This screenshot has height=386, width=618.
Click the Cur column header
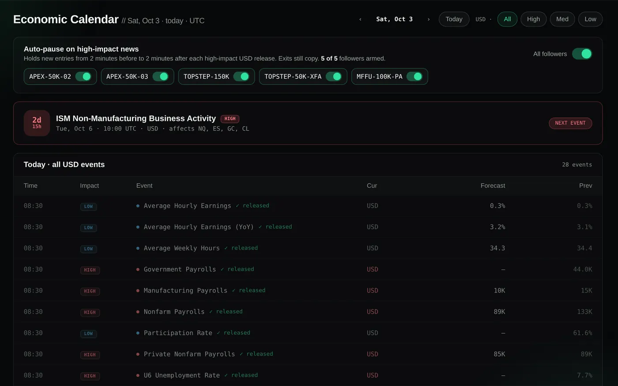372,186
